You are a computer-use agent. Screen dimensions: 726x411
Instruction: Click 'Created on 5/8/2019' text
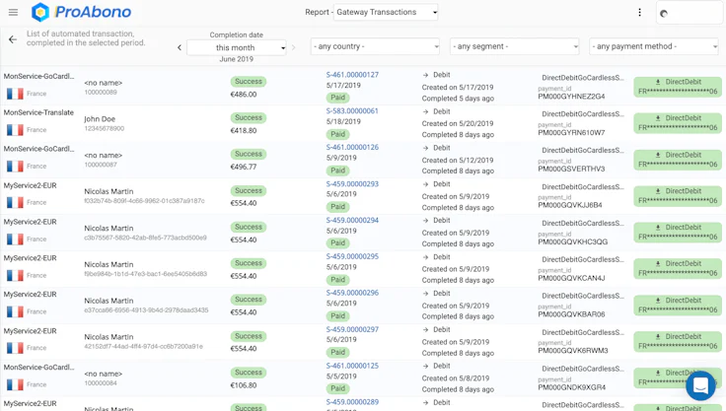[456, 378]
